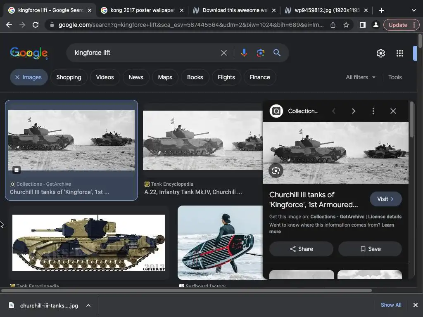Select the Books filter
Screen dimensions: 423x317
pos(195,77)
